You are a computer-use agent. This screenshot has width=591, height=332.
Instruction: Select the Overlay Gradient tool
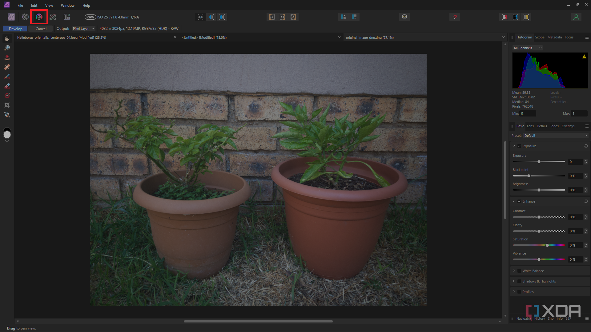coord(7,96)
